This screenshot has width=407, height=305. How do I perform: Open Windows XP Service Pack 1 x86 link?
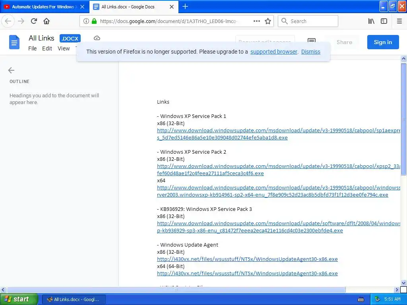(279, 134)
